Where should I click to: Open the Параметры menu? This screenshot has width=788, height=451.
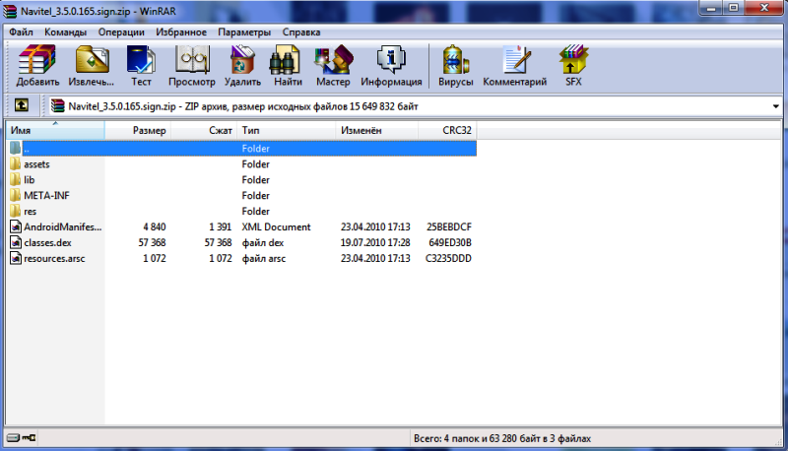[x=244, y=32]
